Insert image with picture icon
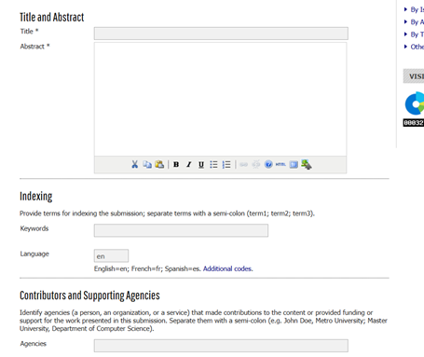Screen dimensions: 424x357 [307, 164]
